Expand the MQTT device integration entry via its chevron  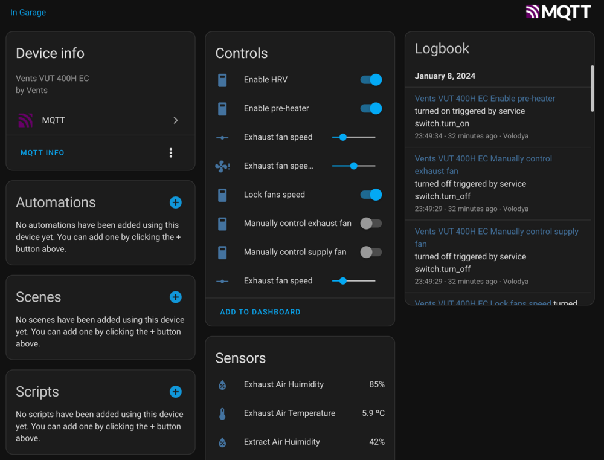tap(175, 120)
